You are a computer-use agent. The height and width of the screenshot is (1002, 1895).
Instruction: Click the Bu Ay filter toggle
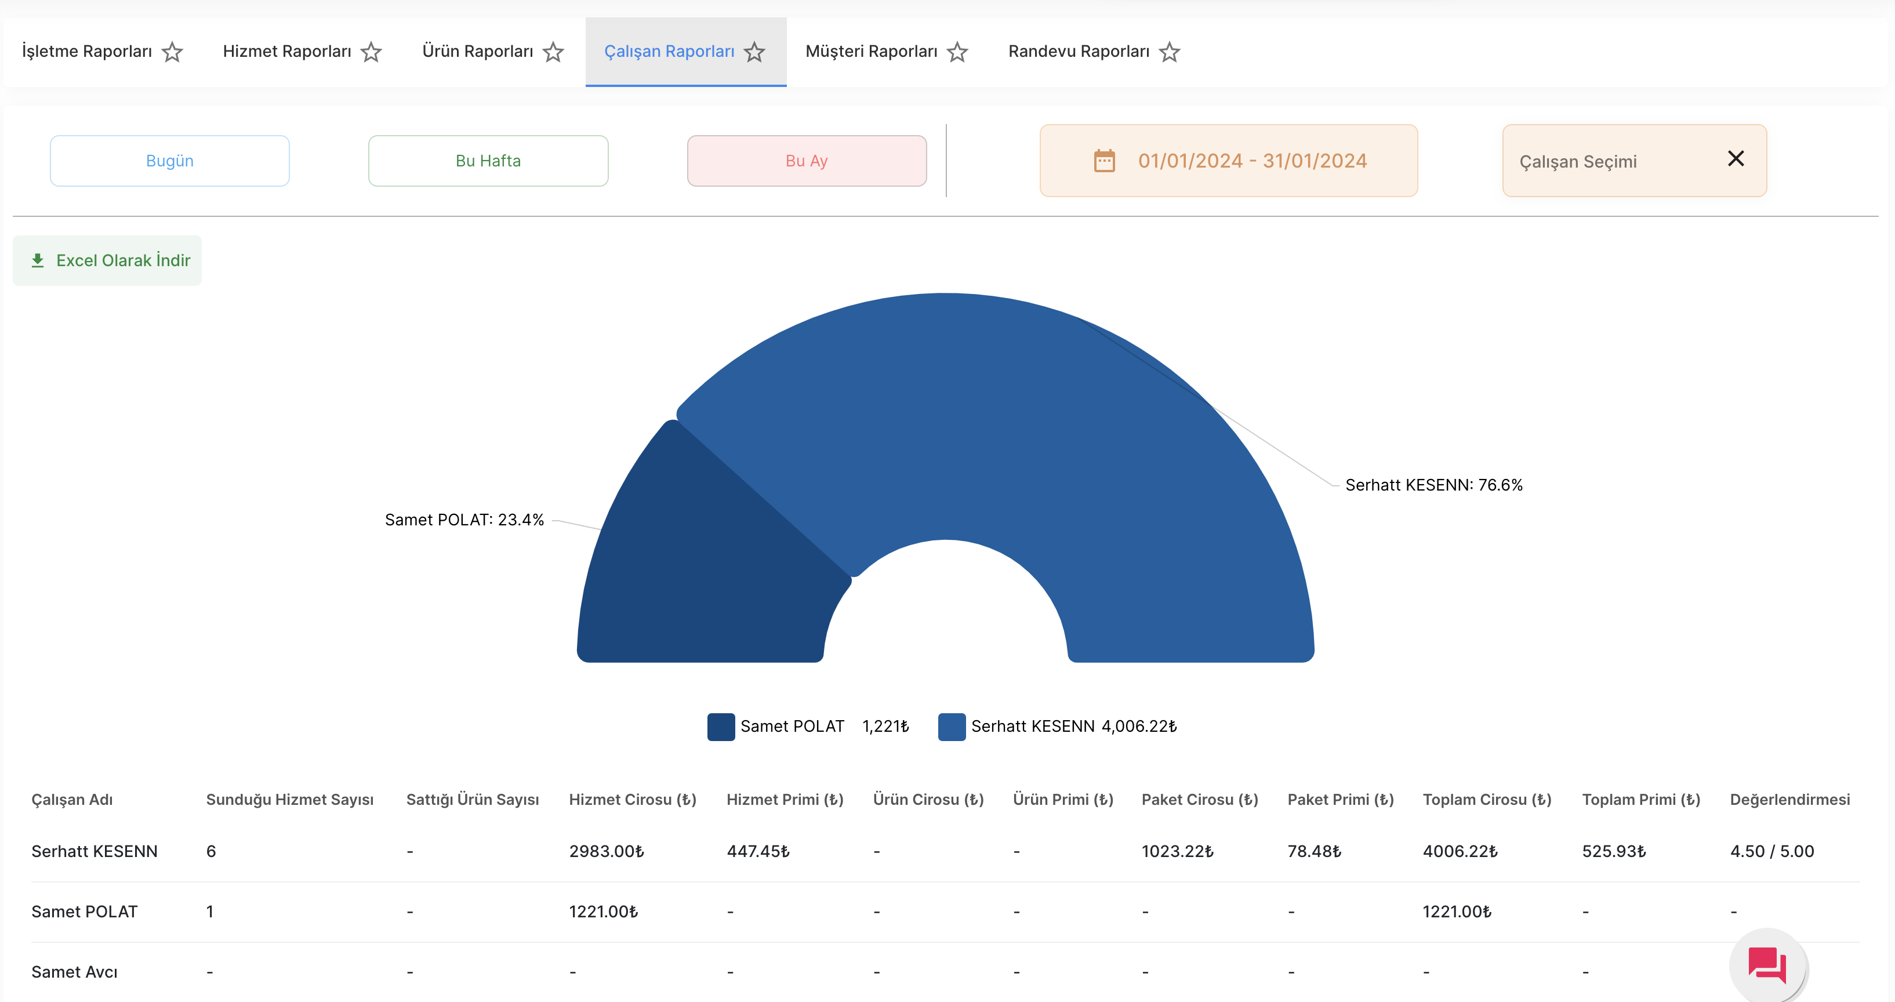tap(806, 161)
